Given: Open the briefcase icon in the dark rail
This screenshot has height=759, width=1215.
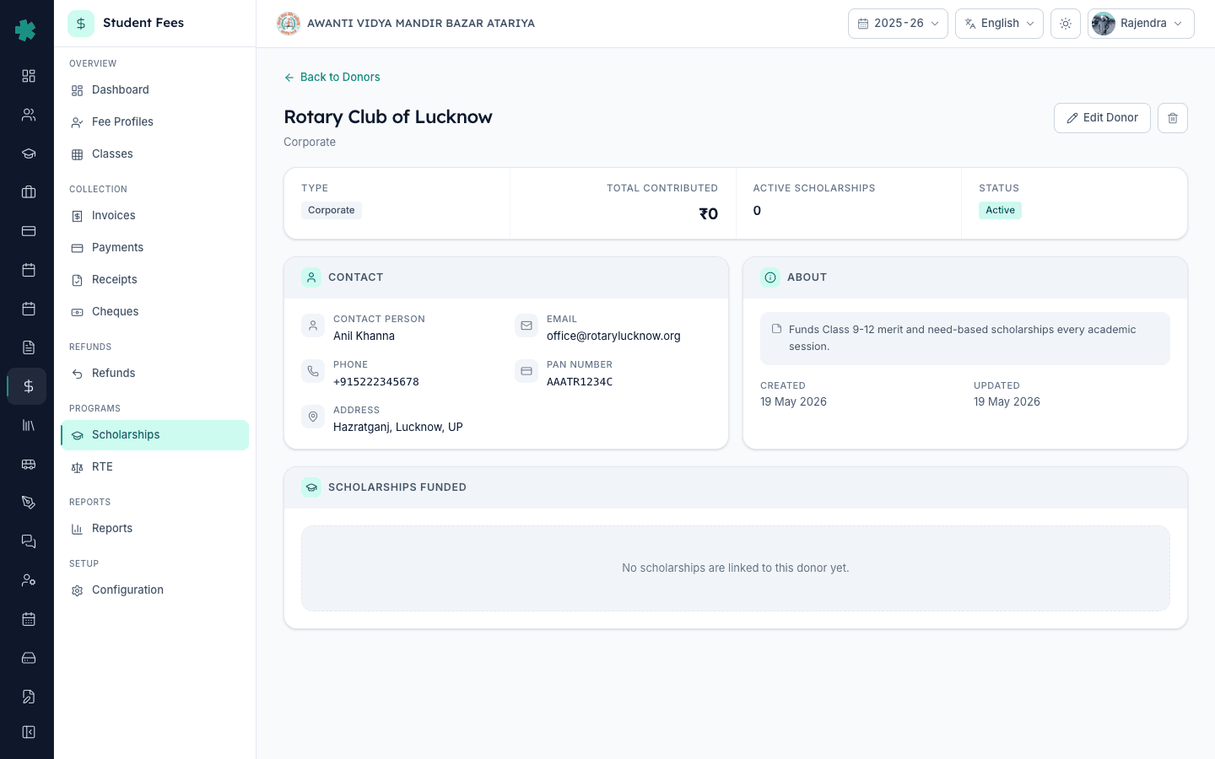Looking at the screenshot, I should point(29,192).
